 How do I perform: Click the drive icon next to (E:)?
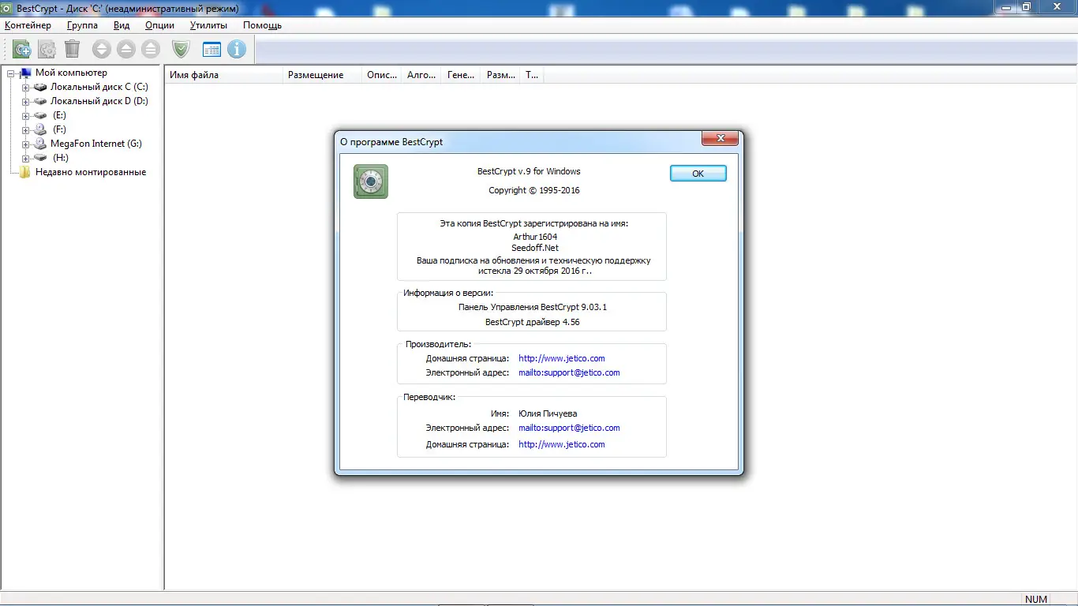[x=40, y=115]
